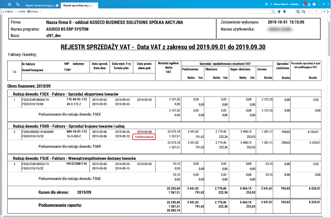331x218 pixels.
Task: Click program name ASSECO BS ERP SYSTEM
Action: pos(67,29)
